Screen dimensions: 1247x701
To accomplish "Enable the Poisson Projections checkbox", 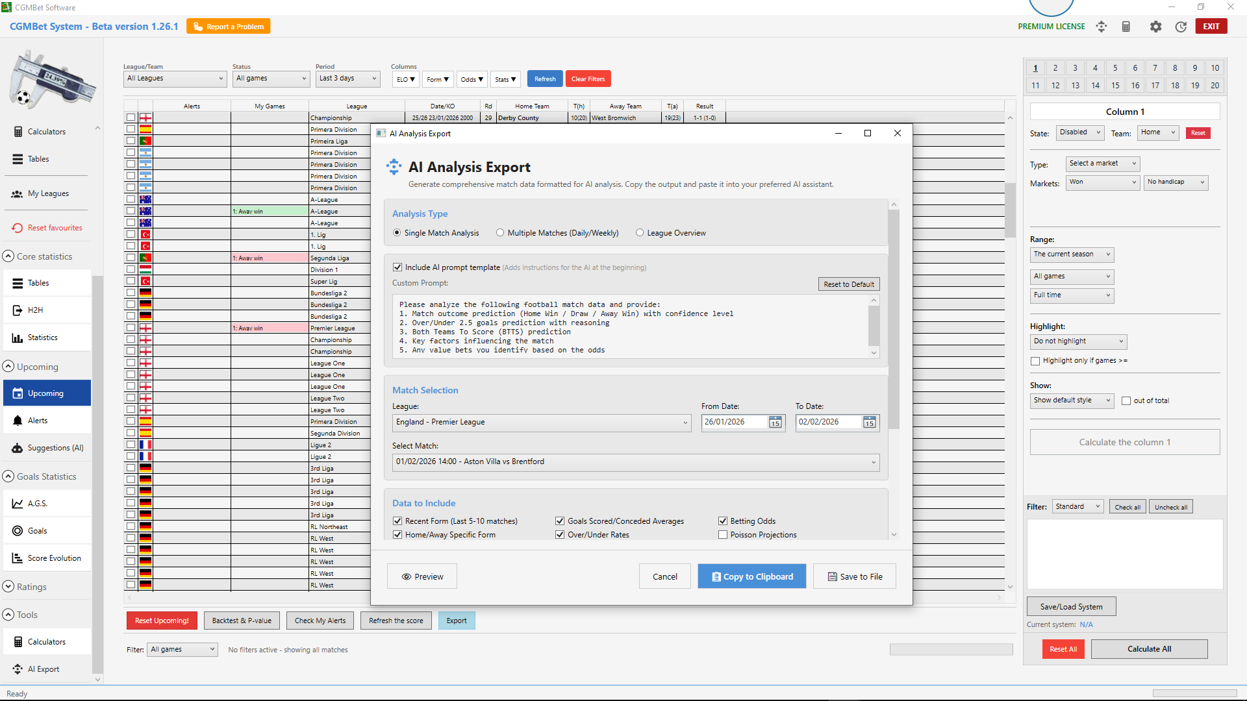I will pos(722,534).
